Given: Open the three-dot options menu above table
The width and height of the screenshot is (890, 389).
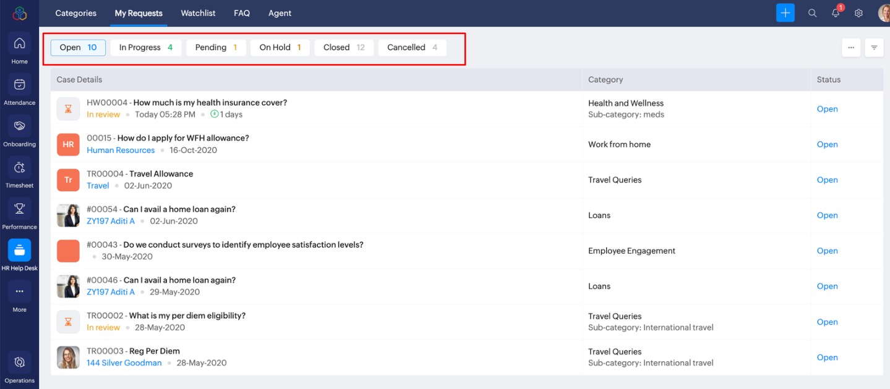Looking at the screenshot, I should (x=851, y=48).
